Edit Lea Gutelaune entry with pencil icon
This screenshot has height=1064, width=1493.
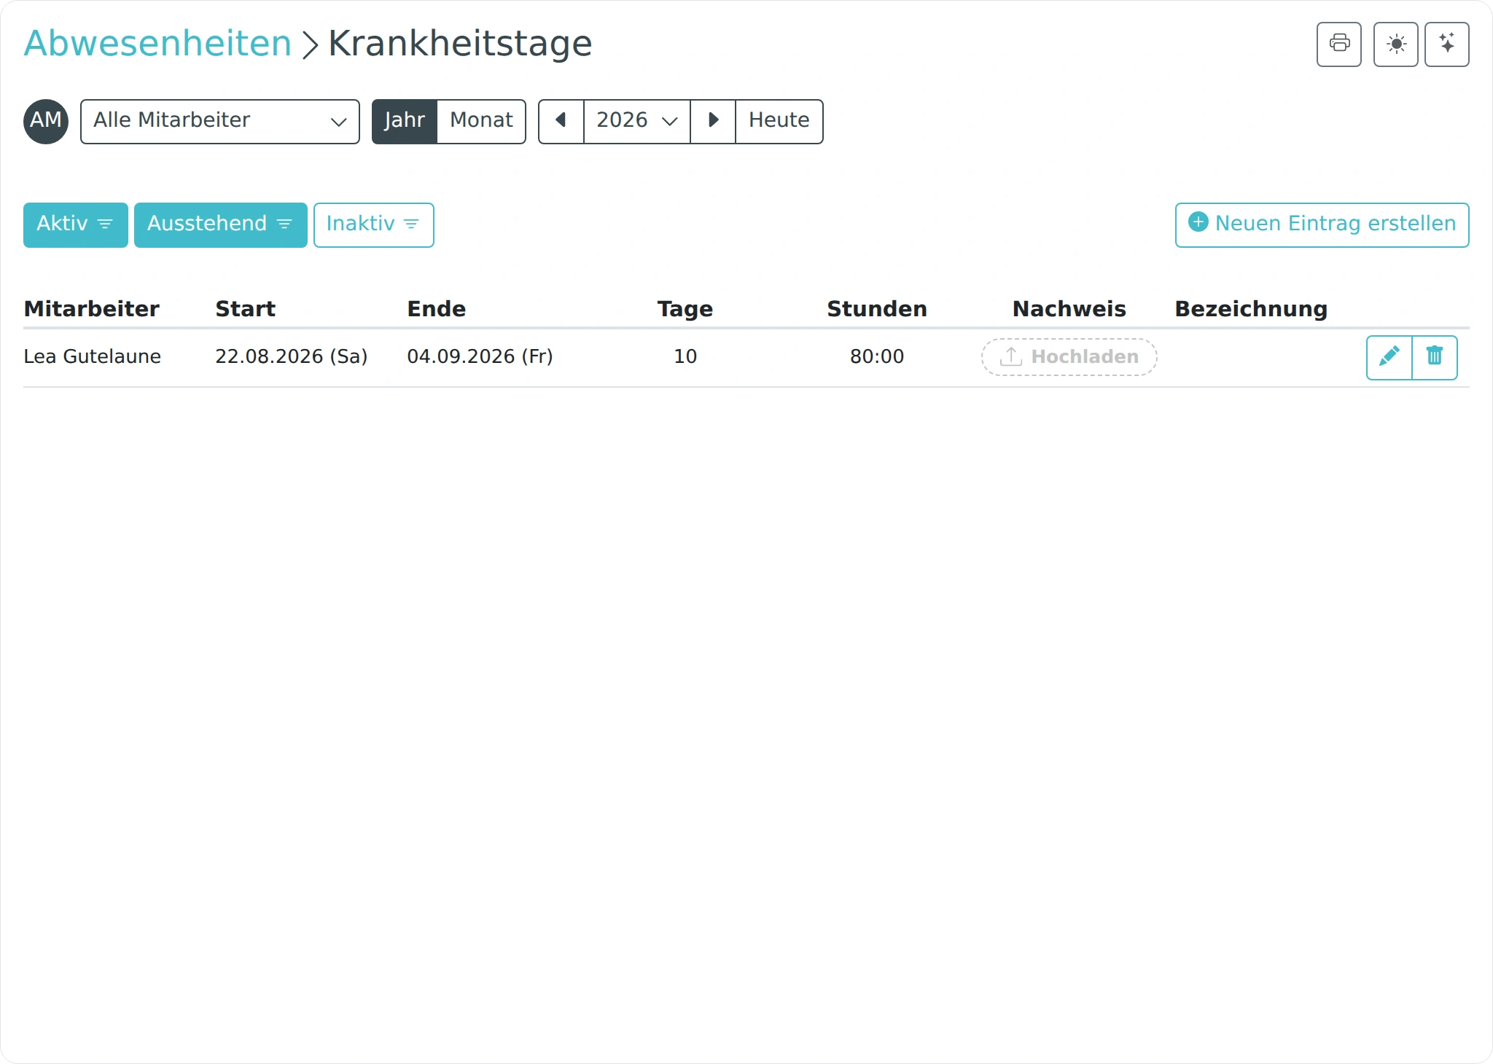click(1389, 357)
